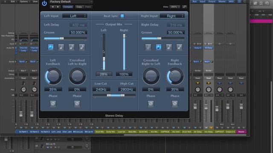
Task: Select right delay eighth note button
Action: (x=169, y=47)
